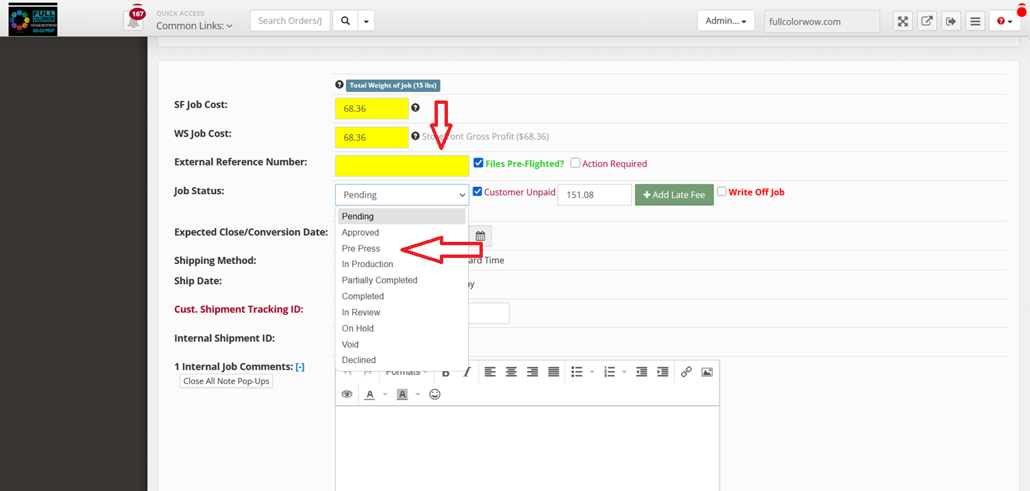Open the red help question-mark dropdown

point(1004,21)
